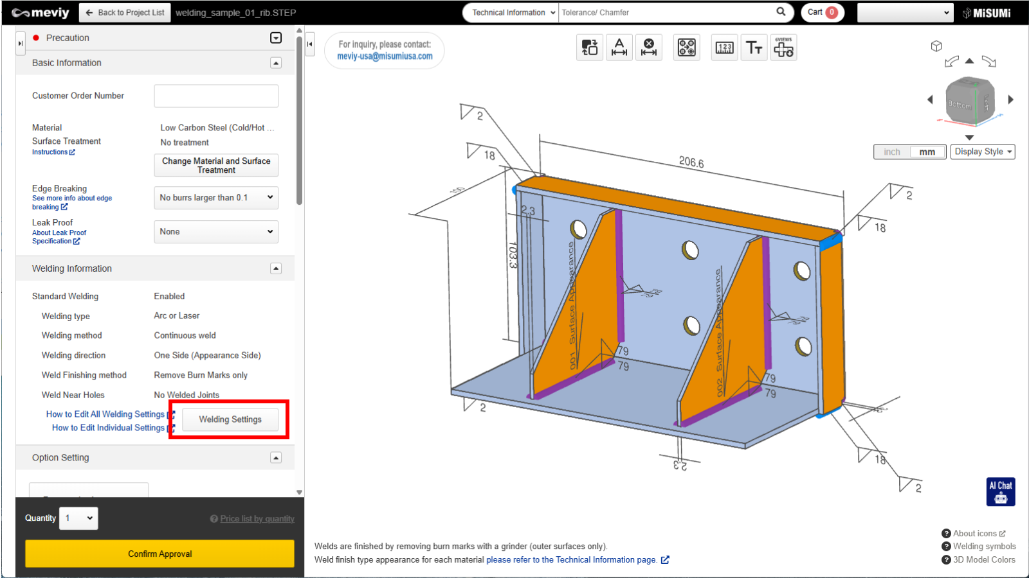Open the Technical Information menu
The image size is (1029, 578).
click(x=511, y=12)
